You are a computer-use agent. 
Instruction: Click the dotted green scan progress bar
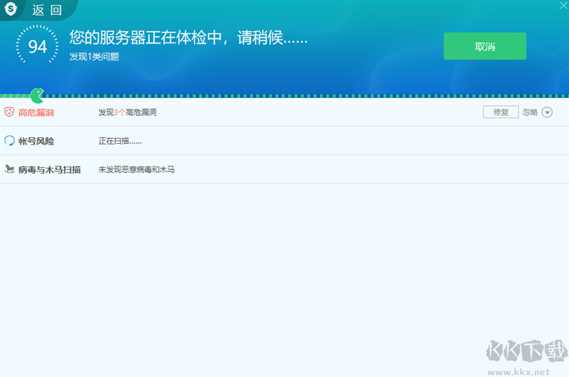pyautogui.click(x=284, y=96)
